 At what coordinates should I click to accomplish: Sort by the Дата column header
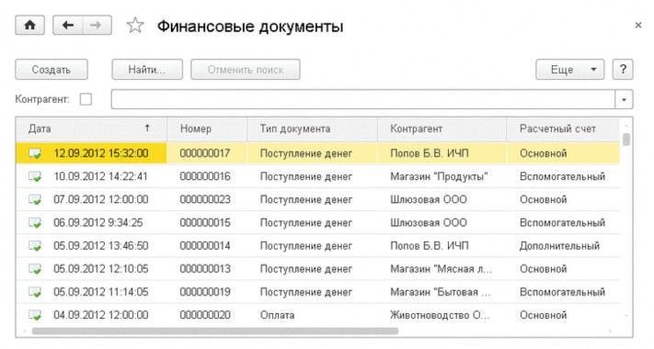click(91, 129)
